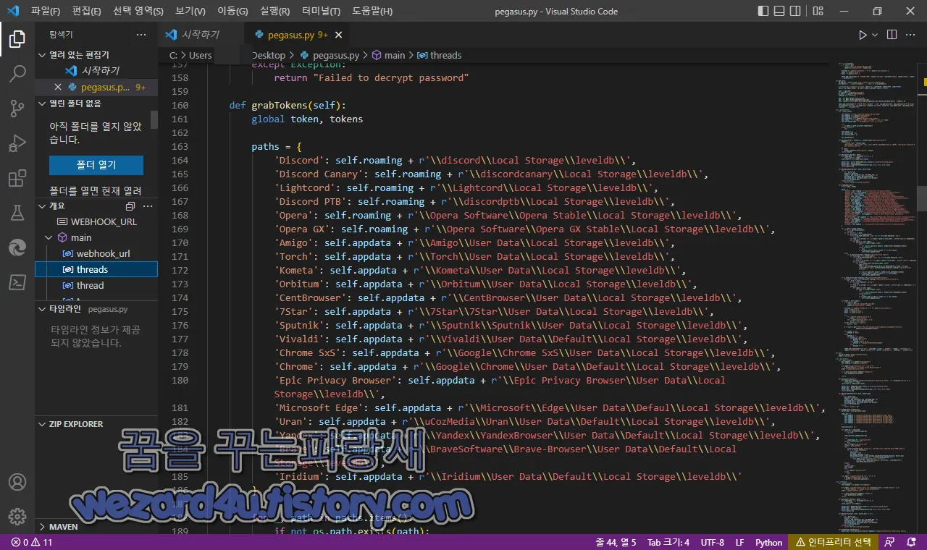The width and height of the screenshot is (927, 550).
Task: Split the editor to the right
Action: [x=892, y=35]
